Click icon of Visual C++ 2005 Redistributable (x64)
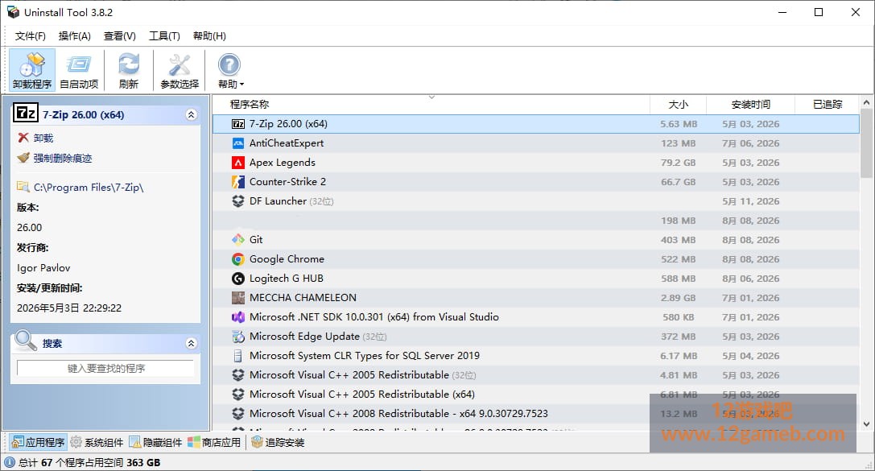The image size is (875, 471). [x=238, y=394]
